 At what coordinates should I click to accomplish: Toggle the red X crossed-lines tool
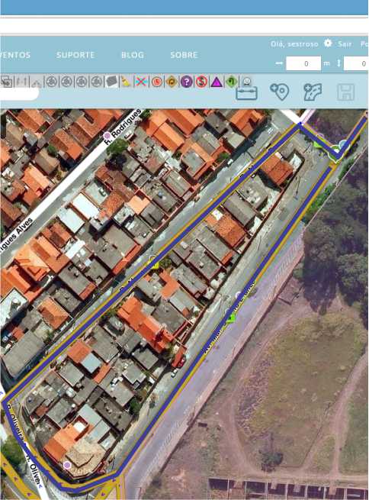click(141, 82)
